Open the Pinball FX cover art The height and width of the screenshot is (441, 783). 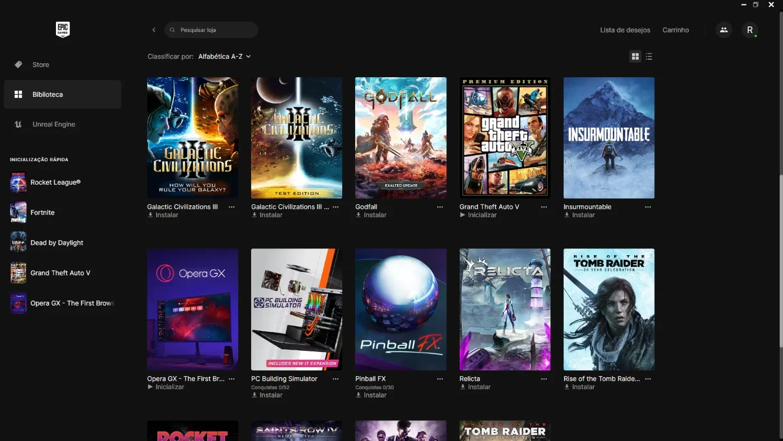[x=400, y=309]
